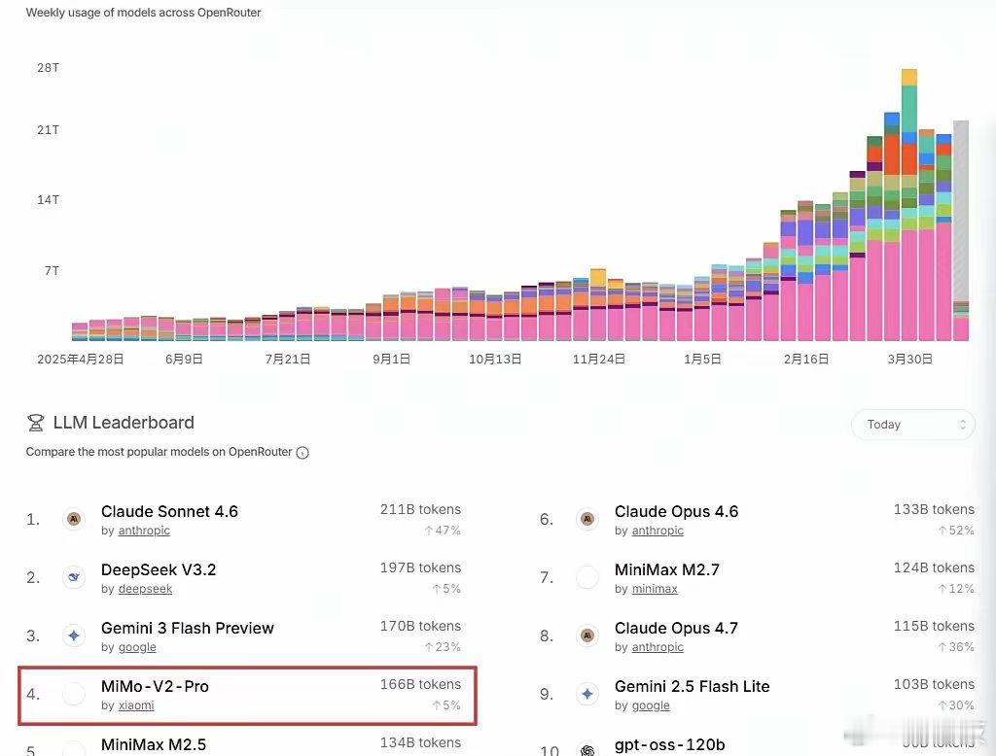Screen dimensions: 996x756
Task: Open the MiniMax M2.7 model page
Action: tap(667, 570)
